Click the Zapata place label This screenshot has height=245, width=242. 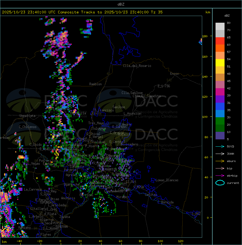coord(65,217)
